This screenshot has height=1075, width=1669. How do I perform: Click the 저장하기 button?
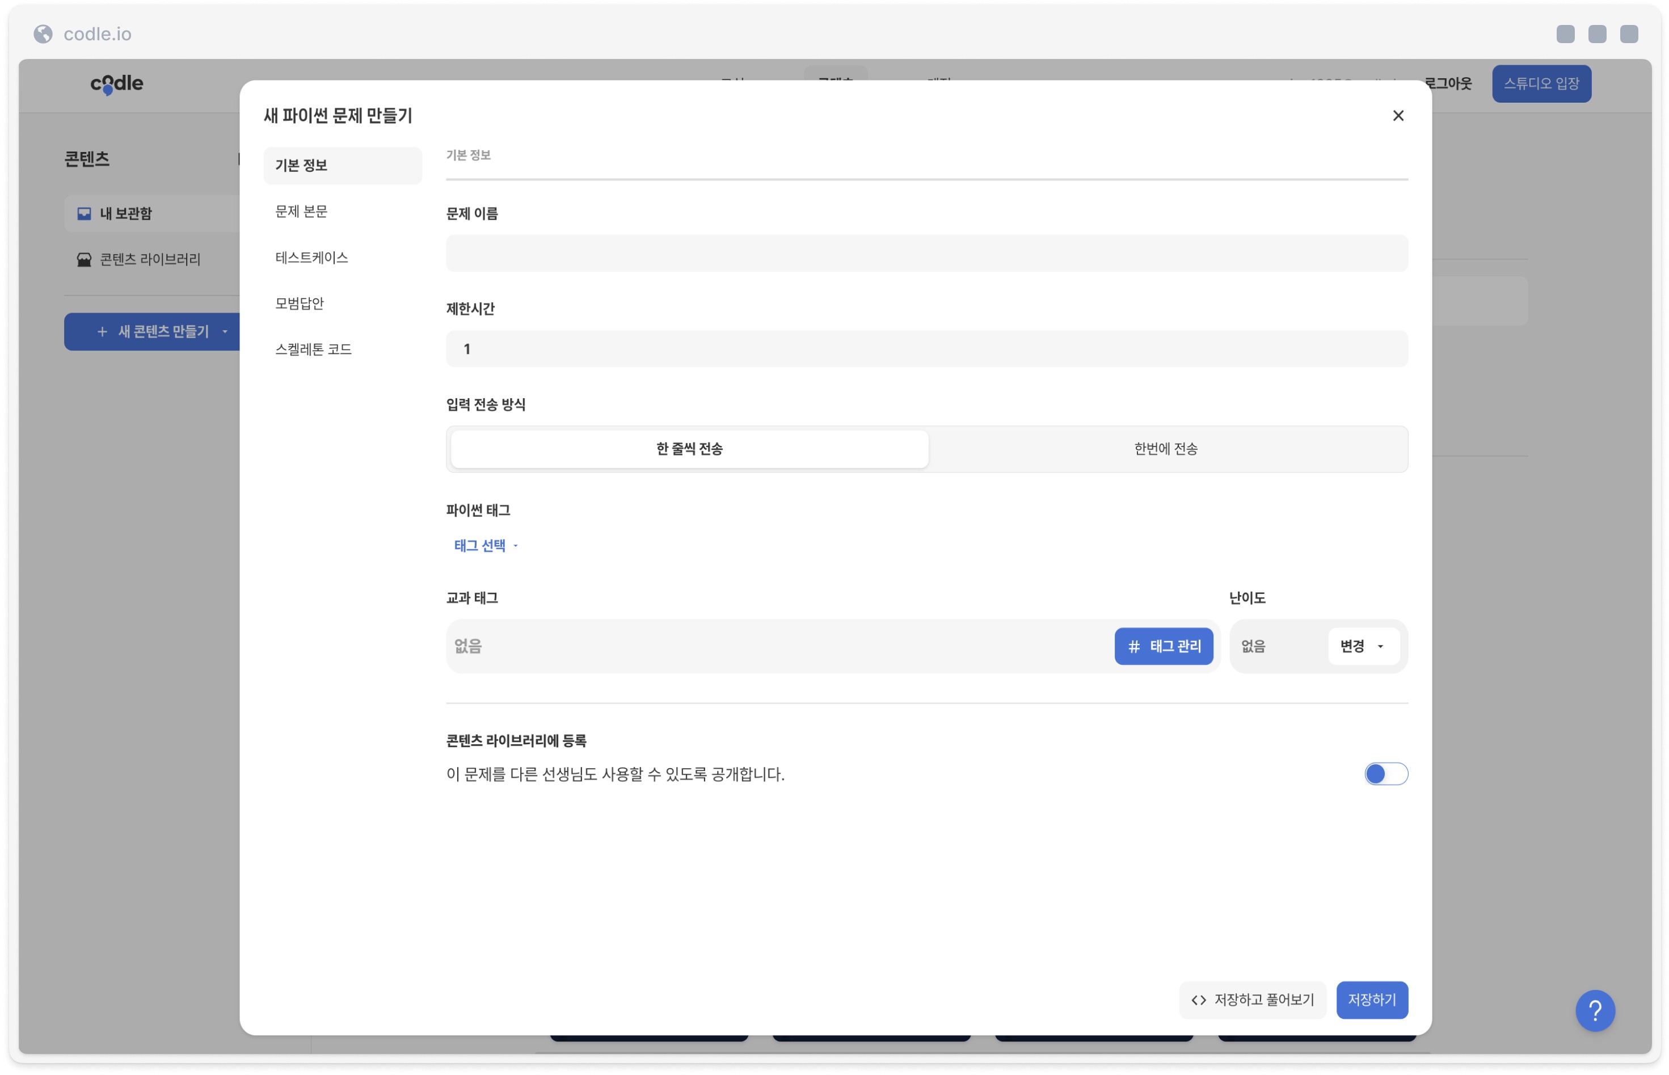click(1371, 999)
